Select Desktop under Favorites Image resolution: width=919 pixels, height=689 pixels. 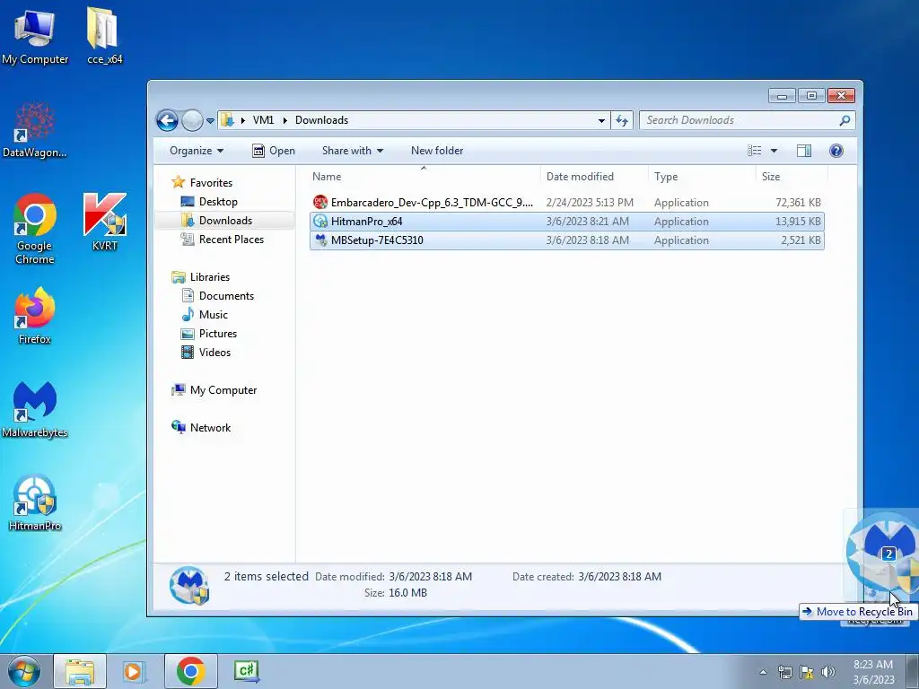pos(208,202)
